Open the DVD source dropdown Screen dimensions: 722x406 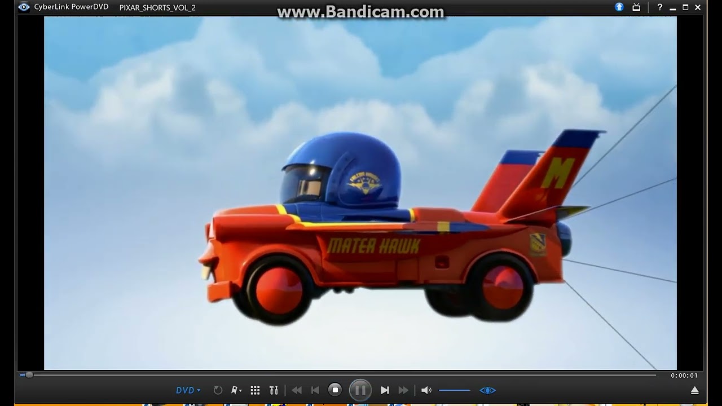pos(188,390)
